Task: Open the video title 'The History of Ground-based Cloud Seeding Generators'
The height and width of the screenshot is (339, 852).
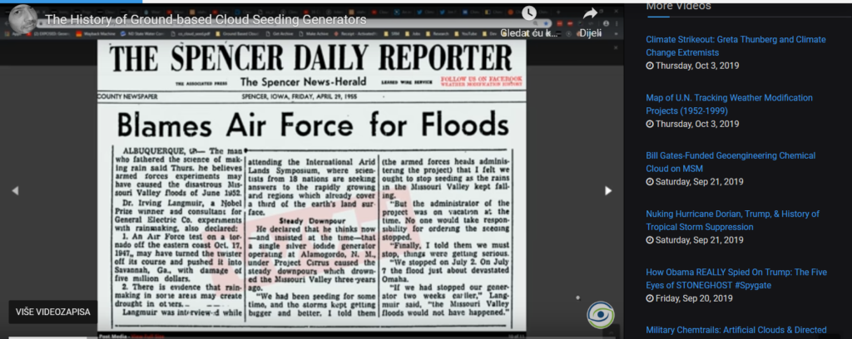Action: click(x=206, y=20)
